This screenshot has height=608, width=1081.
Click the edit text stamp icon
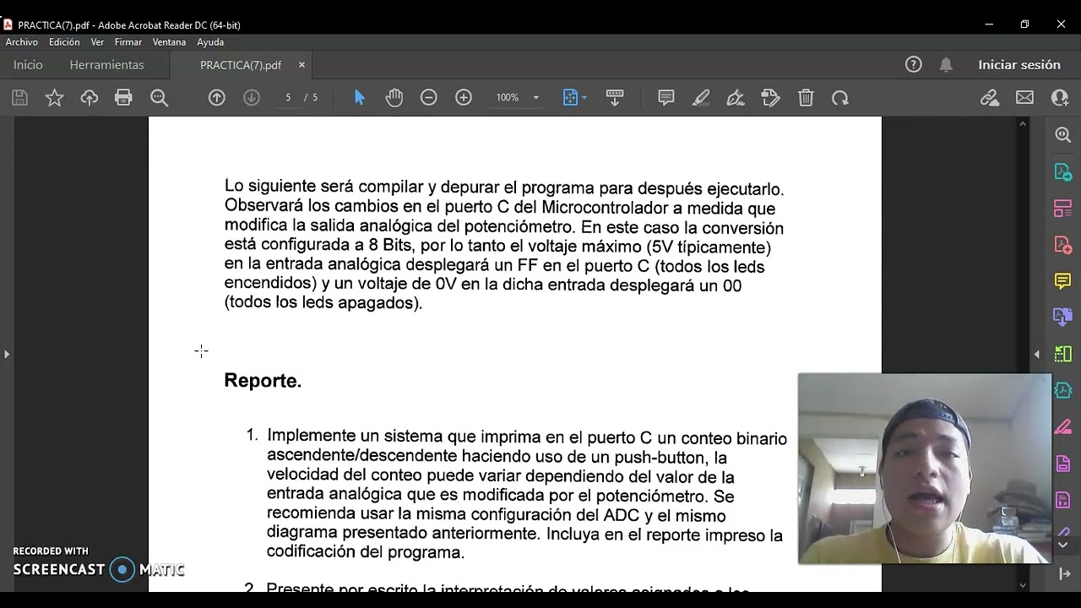(x=770, y=98)
